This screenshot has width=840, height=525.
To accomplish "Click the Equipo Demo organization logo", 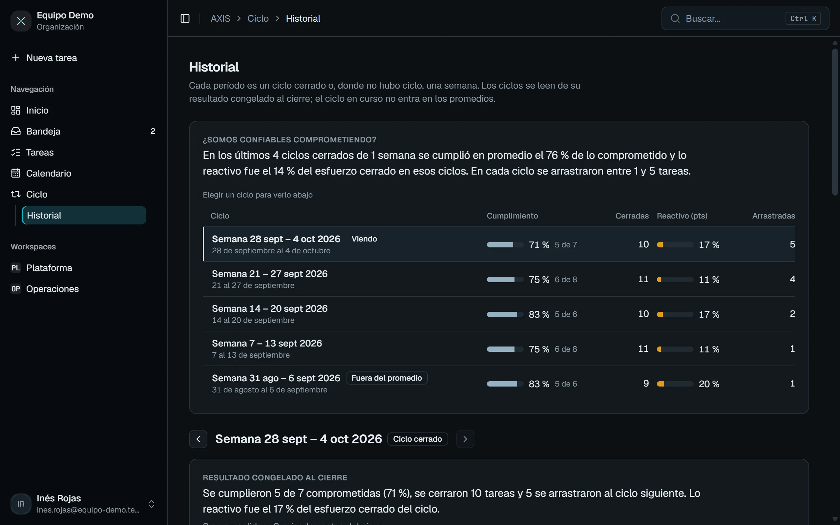I will (21, 21).
